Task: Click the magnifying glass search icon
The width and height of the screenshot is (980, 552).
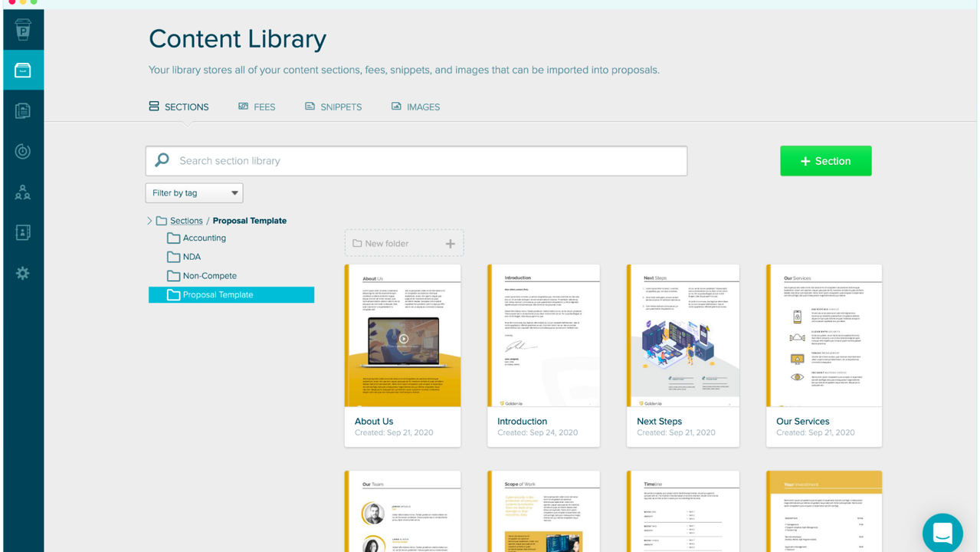Action: (x=162, y=160)
